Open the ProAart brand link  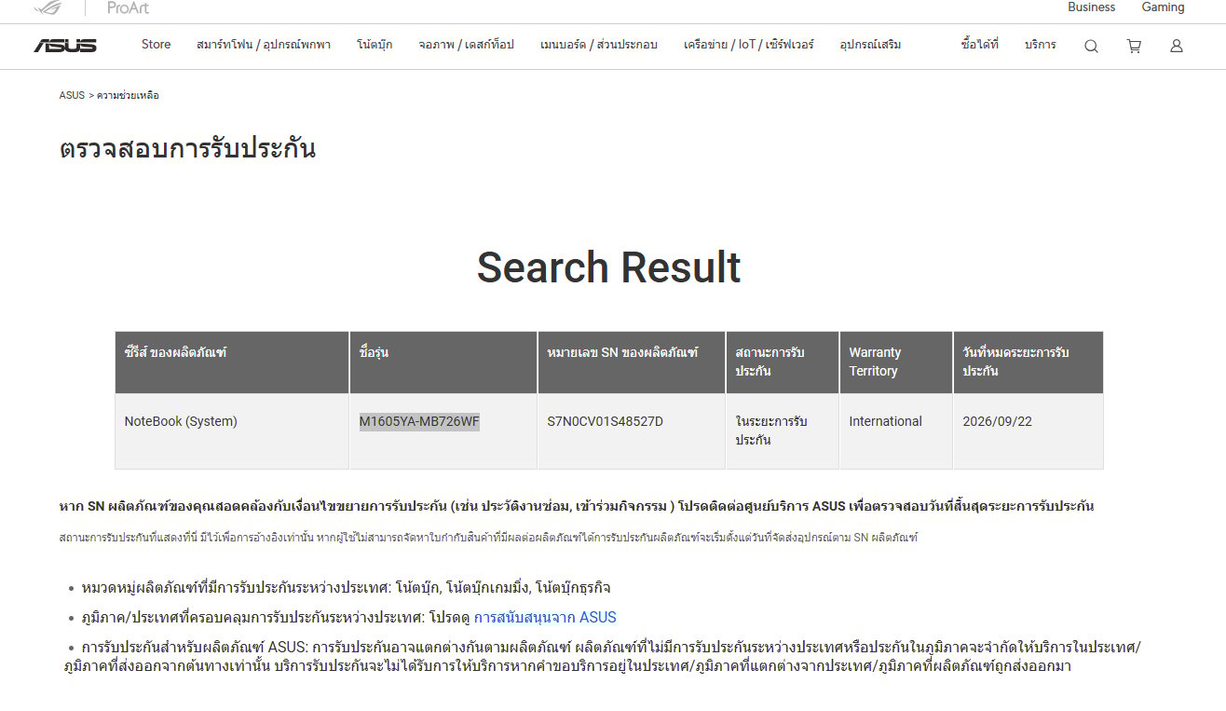point(128,7)
